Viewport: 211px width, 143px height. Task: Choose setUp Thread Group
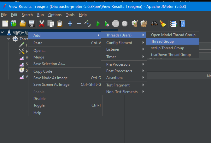172,48
